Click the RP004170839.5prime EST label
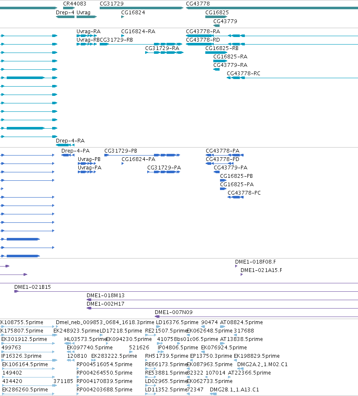The image size is (358, 396). coord(105,381)
